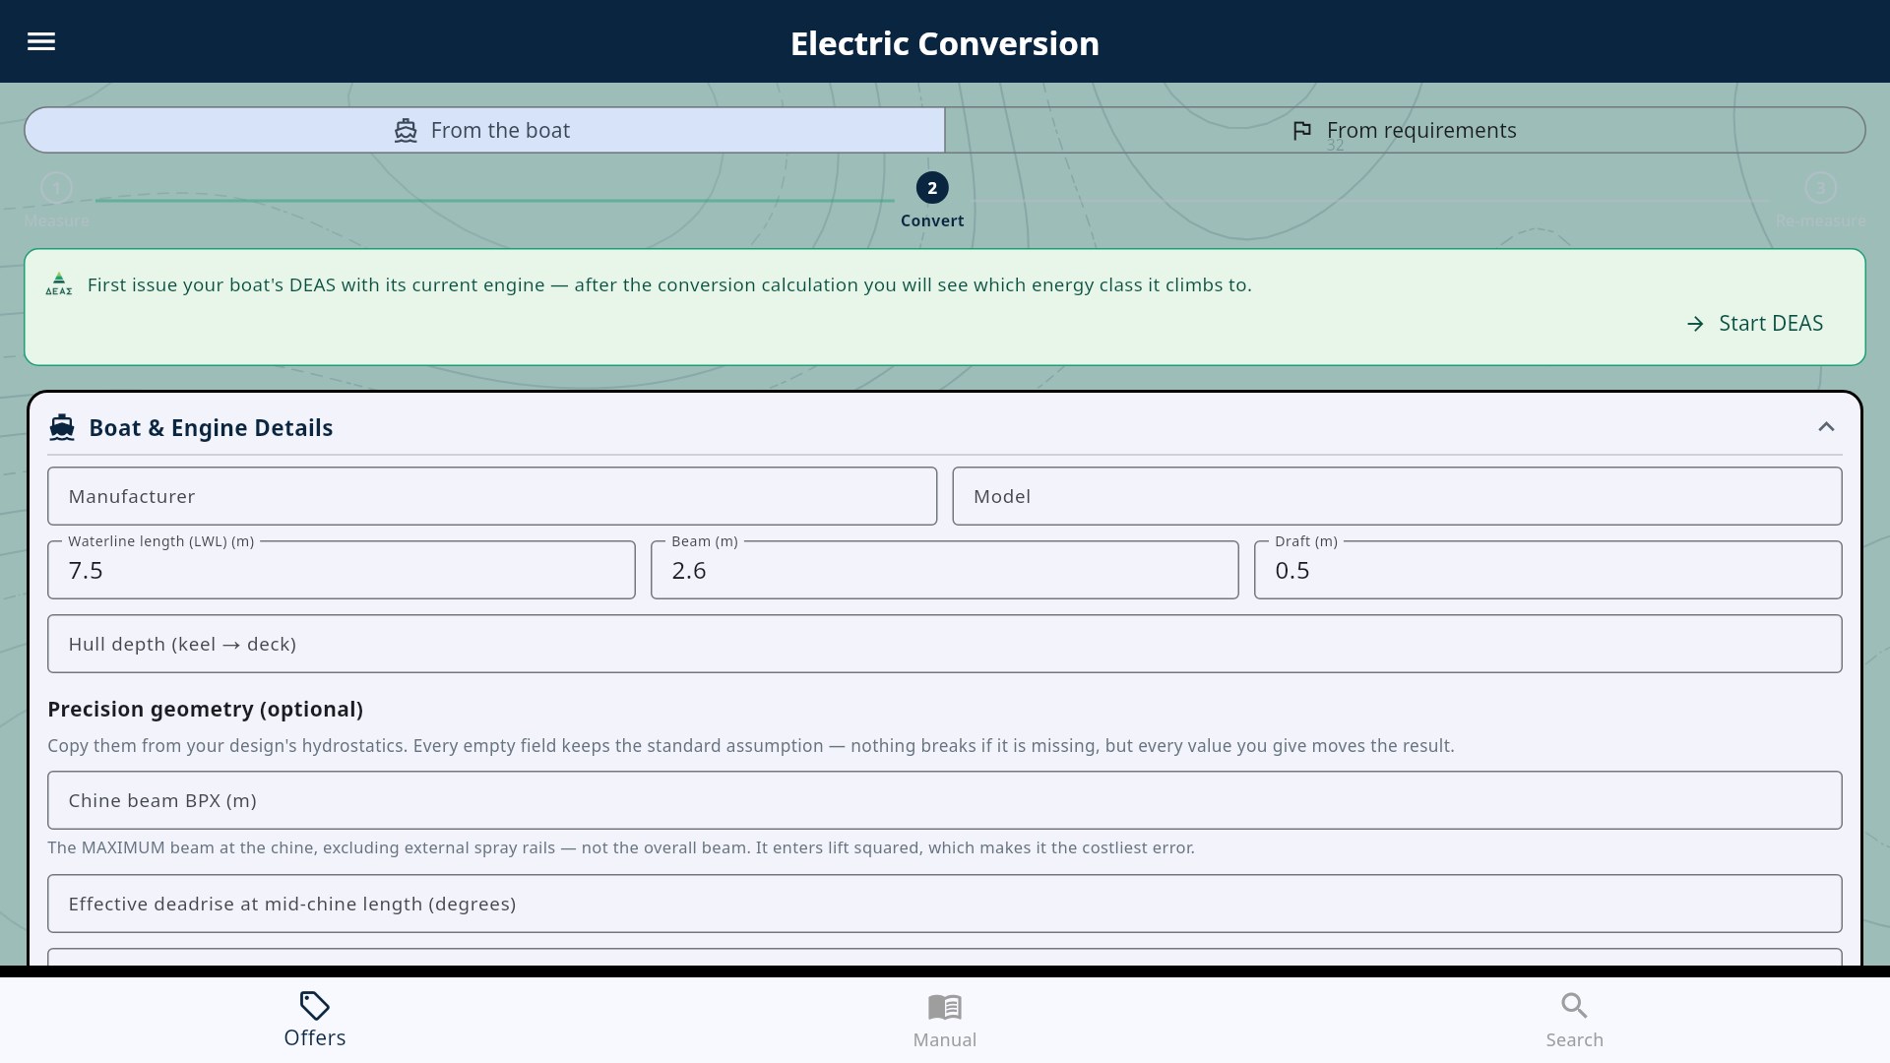1890x1063 pixels.
Task: Click the Hull depth keel to deck field
Action: [945, 644]
